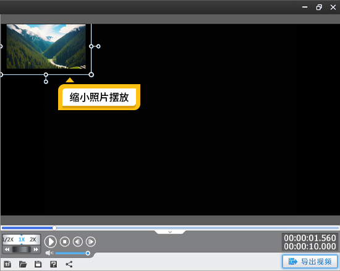340x271 pixels.
Task: Click the new project icon
Action: point(7,264)
